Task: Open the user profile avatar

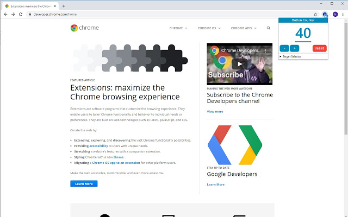Action: pyautogui.click(x=335, y=15)
